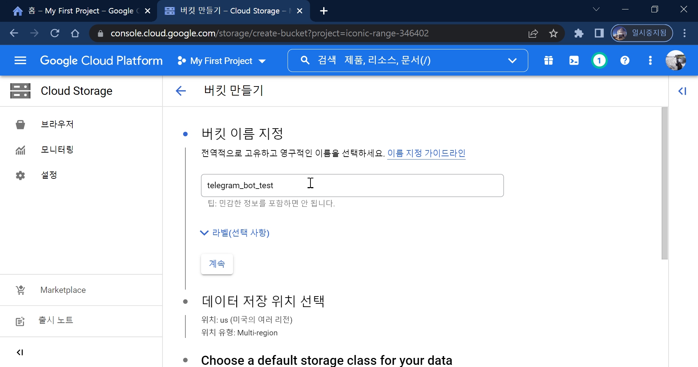Open notifications badge showing 1
698x367 pixels.
599,61
